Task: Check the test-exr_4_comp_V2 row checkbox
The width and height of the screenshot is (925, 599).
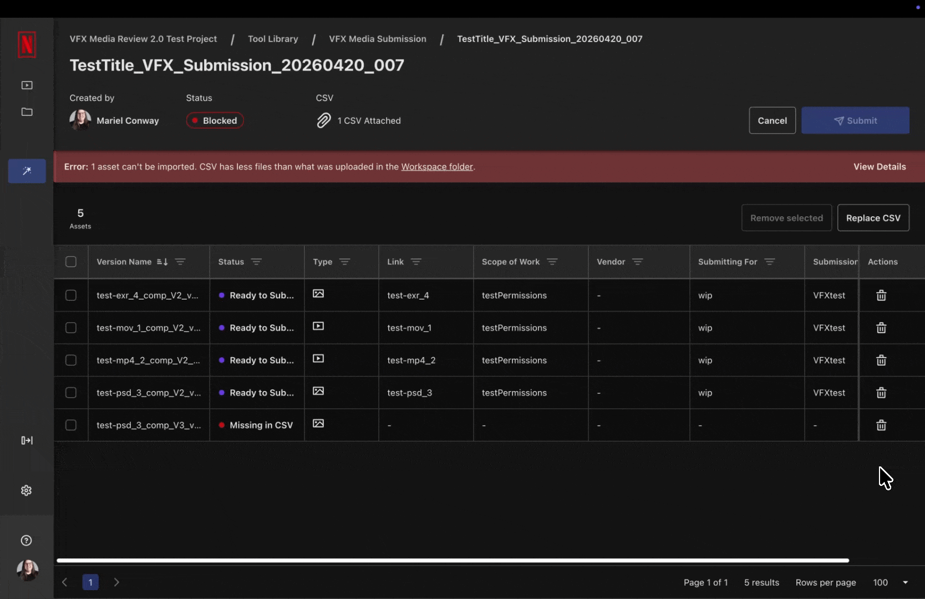Action: coord(71,295)
